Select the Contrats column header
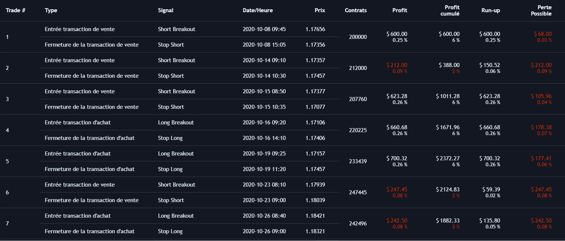 click(356, 10)
